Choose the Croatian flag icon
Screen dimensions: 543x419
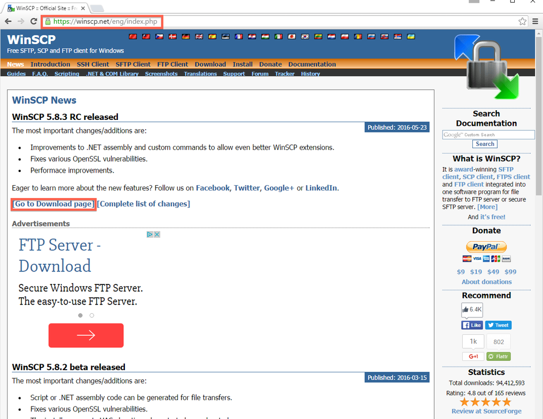252,36
